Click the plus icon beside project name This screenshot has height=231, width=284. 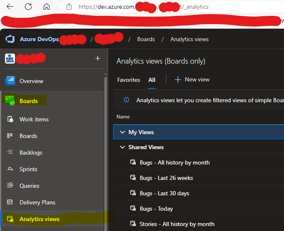tap(98, 59)
